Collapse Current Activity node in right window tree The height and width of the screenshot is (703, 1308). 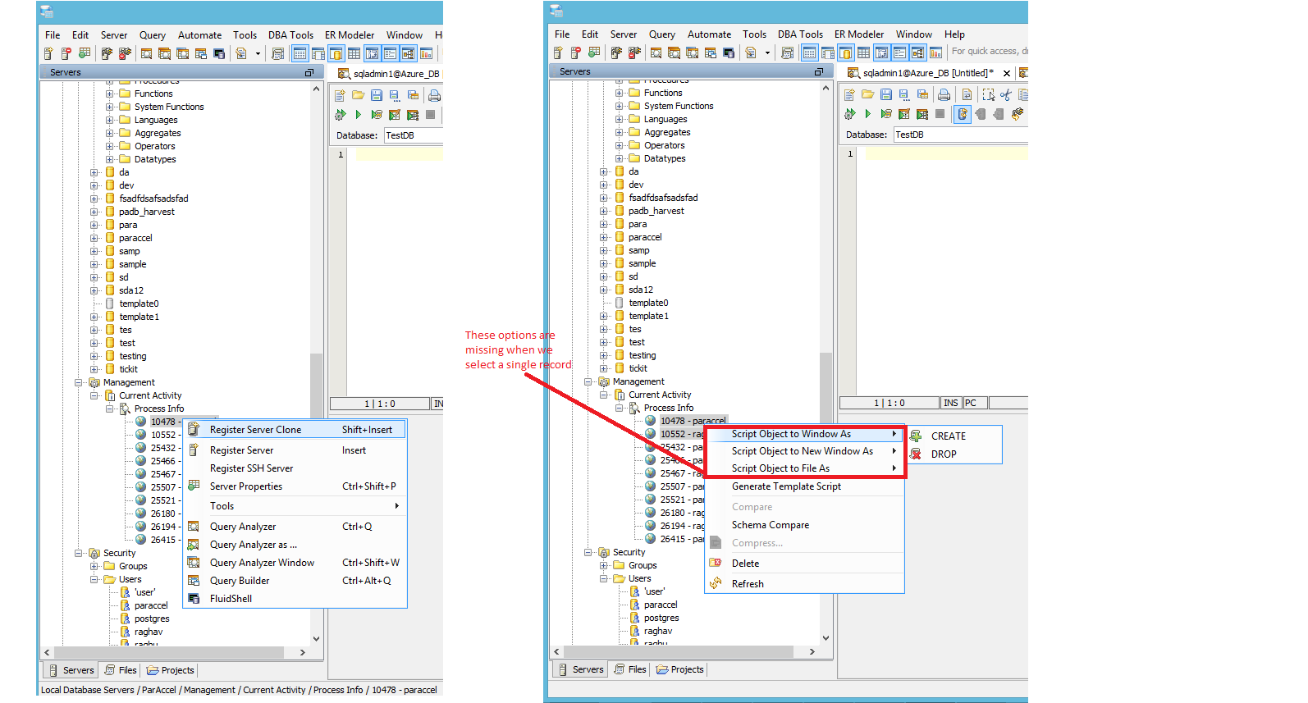[603, 395]
